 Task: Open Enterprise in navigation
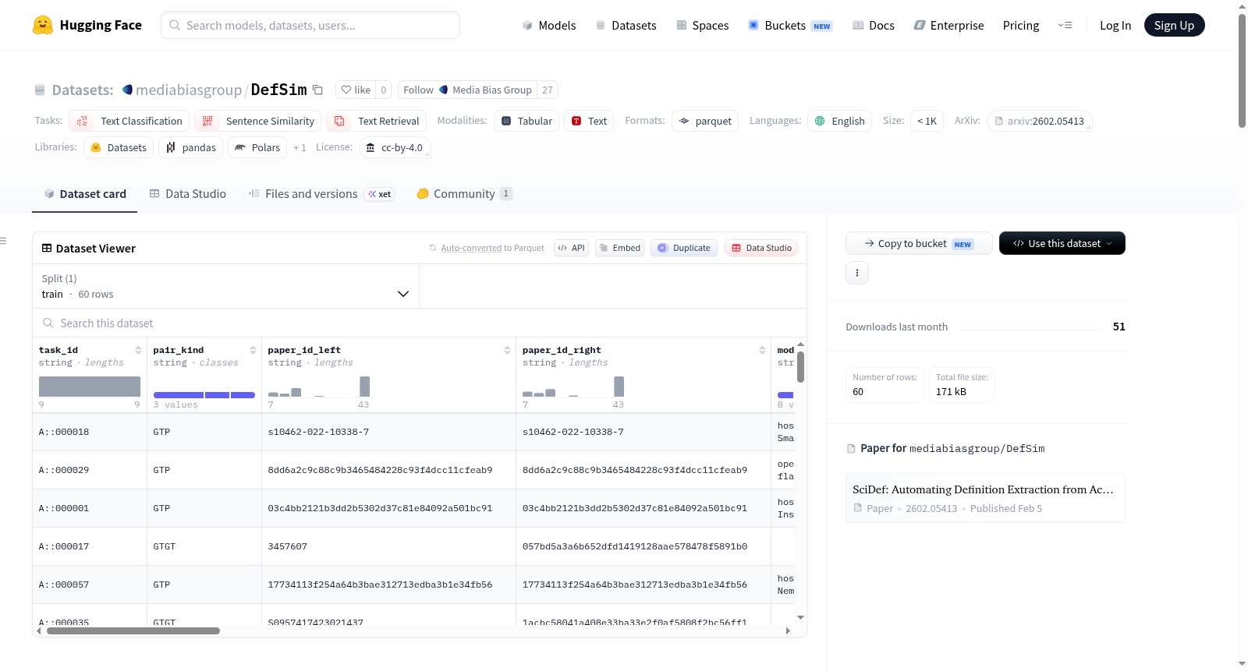[949, 25]
